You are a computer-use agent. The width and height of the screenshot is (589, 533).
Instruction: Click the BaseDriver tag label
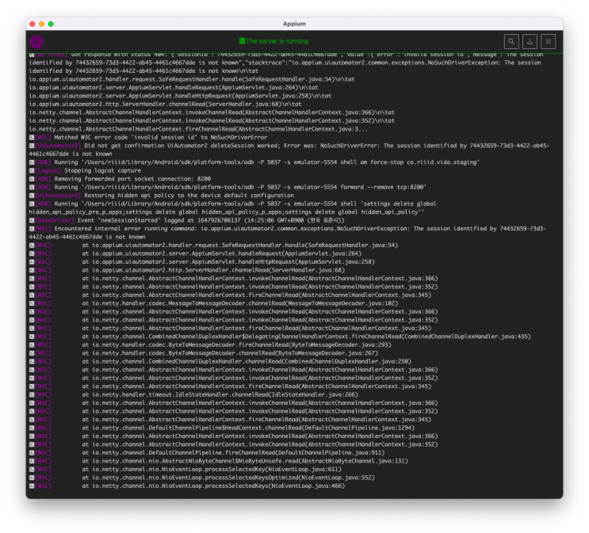[x=55, y=220]
